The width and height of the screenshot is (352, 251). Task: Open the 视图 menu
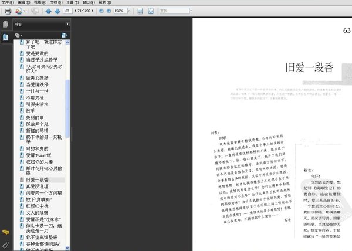tap(40, 2)
